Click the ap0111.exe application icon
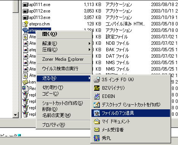 coord(25,5)
